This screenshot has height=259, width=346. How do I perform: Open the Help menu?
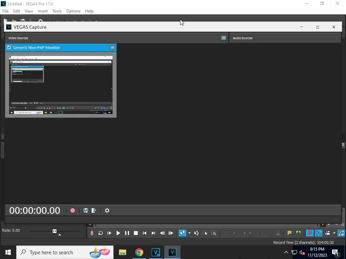[x=89, y=11]
